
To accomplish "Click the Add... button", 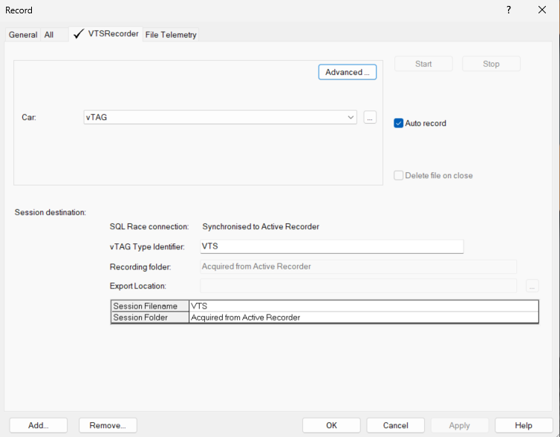I will click(39, 425).
